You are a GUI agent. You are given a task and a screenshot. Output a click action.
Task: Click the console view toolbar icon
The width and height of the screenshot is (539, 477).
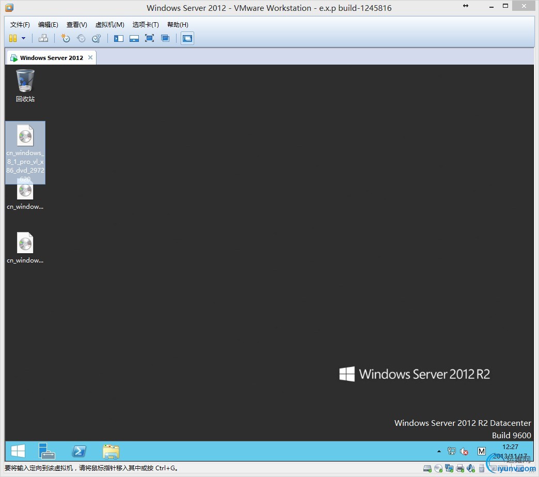[187, 38]
